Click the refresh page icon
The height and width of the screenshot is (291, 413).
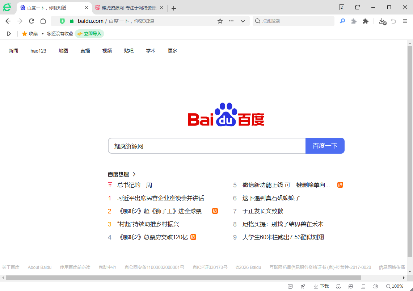[x=31, y=21]
